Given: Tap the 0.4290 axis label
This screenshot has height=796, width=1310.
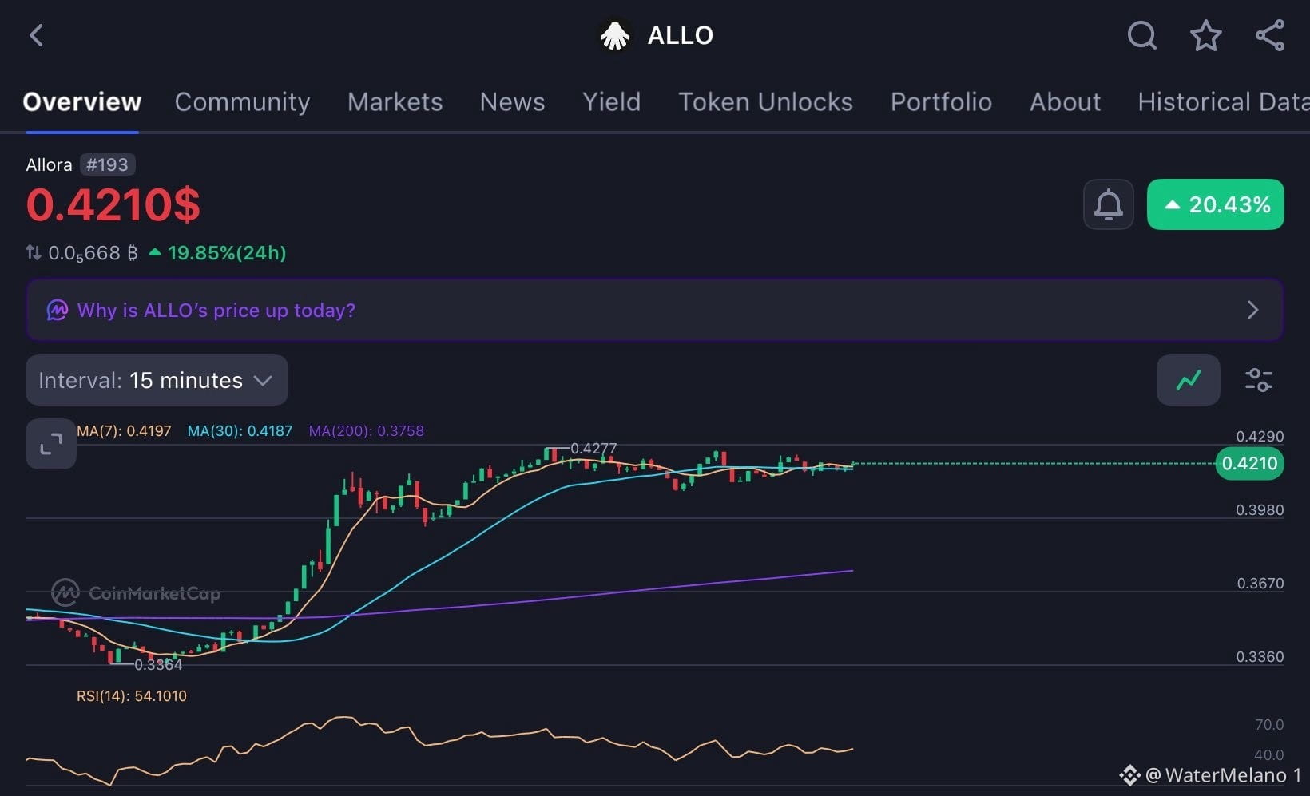Looking at the screenshot, I should tap(1260, 437).
